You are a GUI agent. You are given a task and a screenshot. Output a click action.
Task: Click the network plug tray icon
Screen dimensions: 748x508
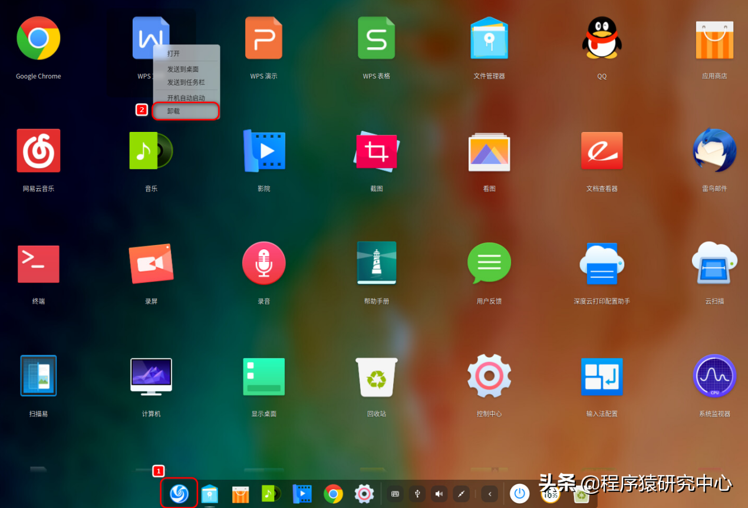point(461,494)
